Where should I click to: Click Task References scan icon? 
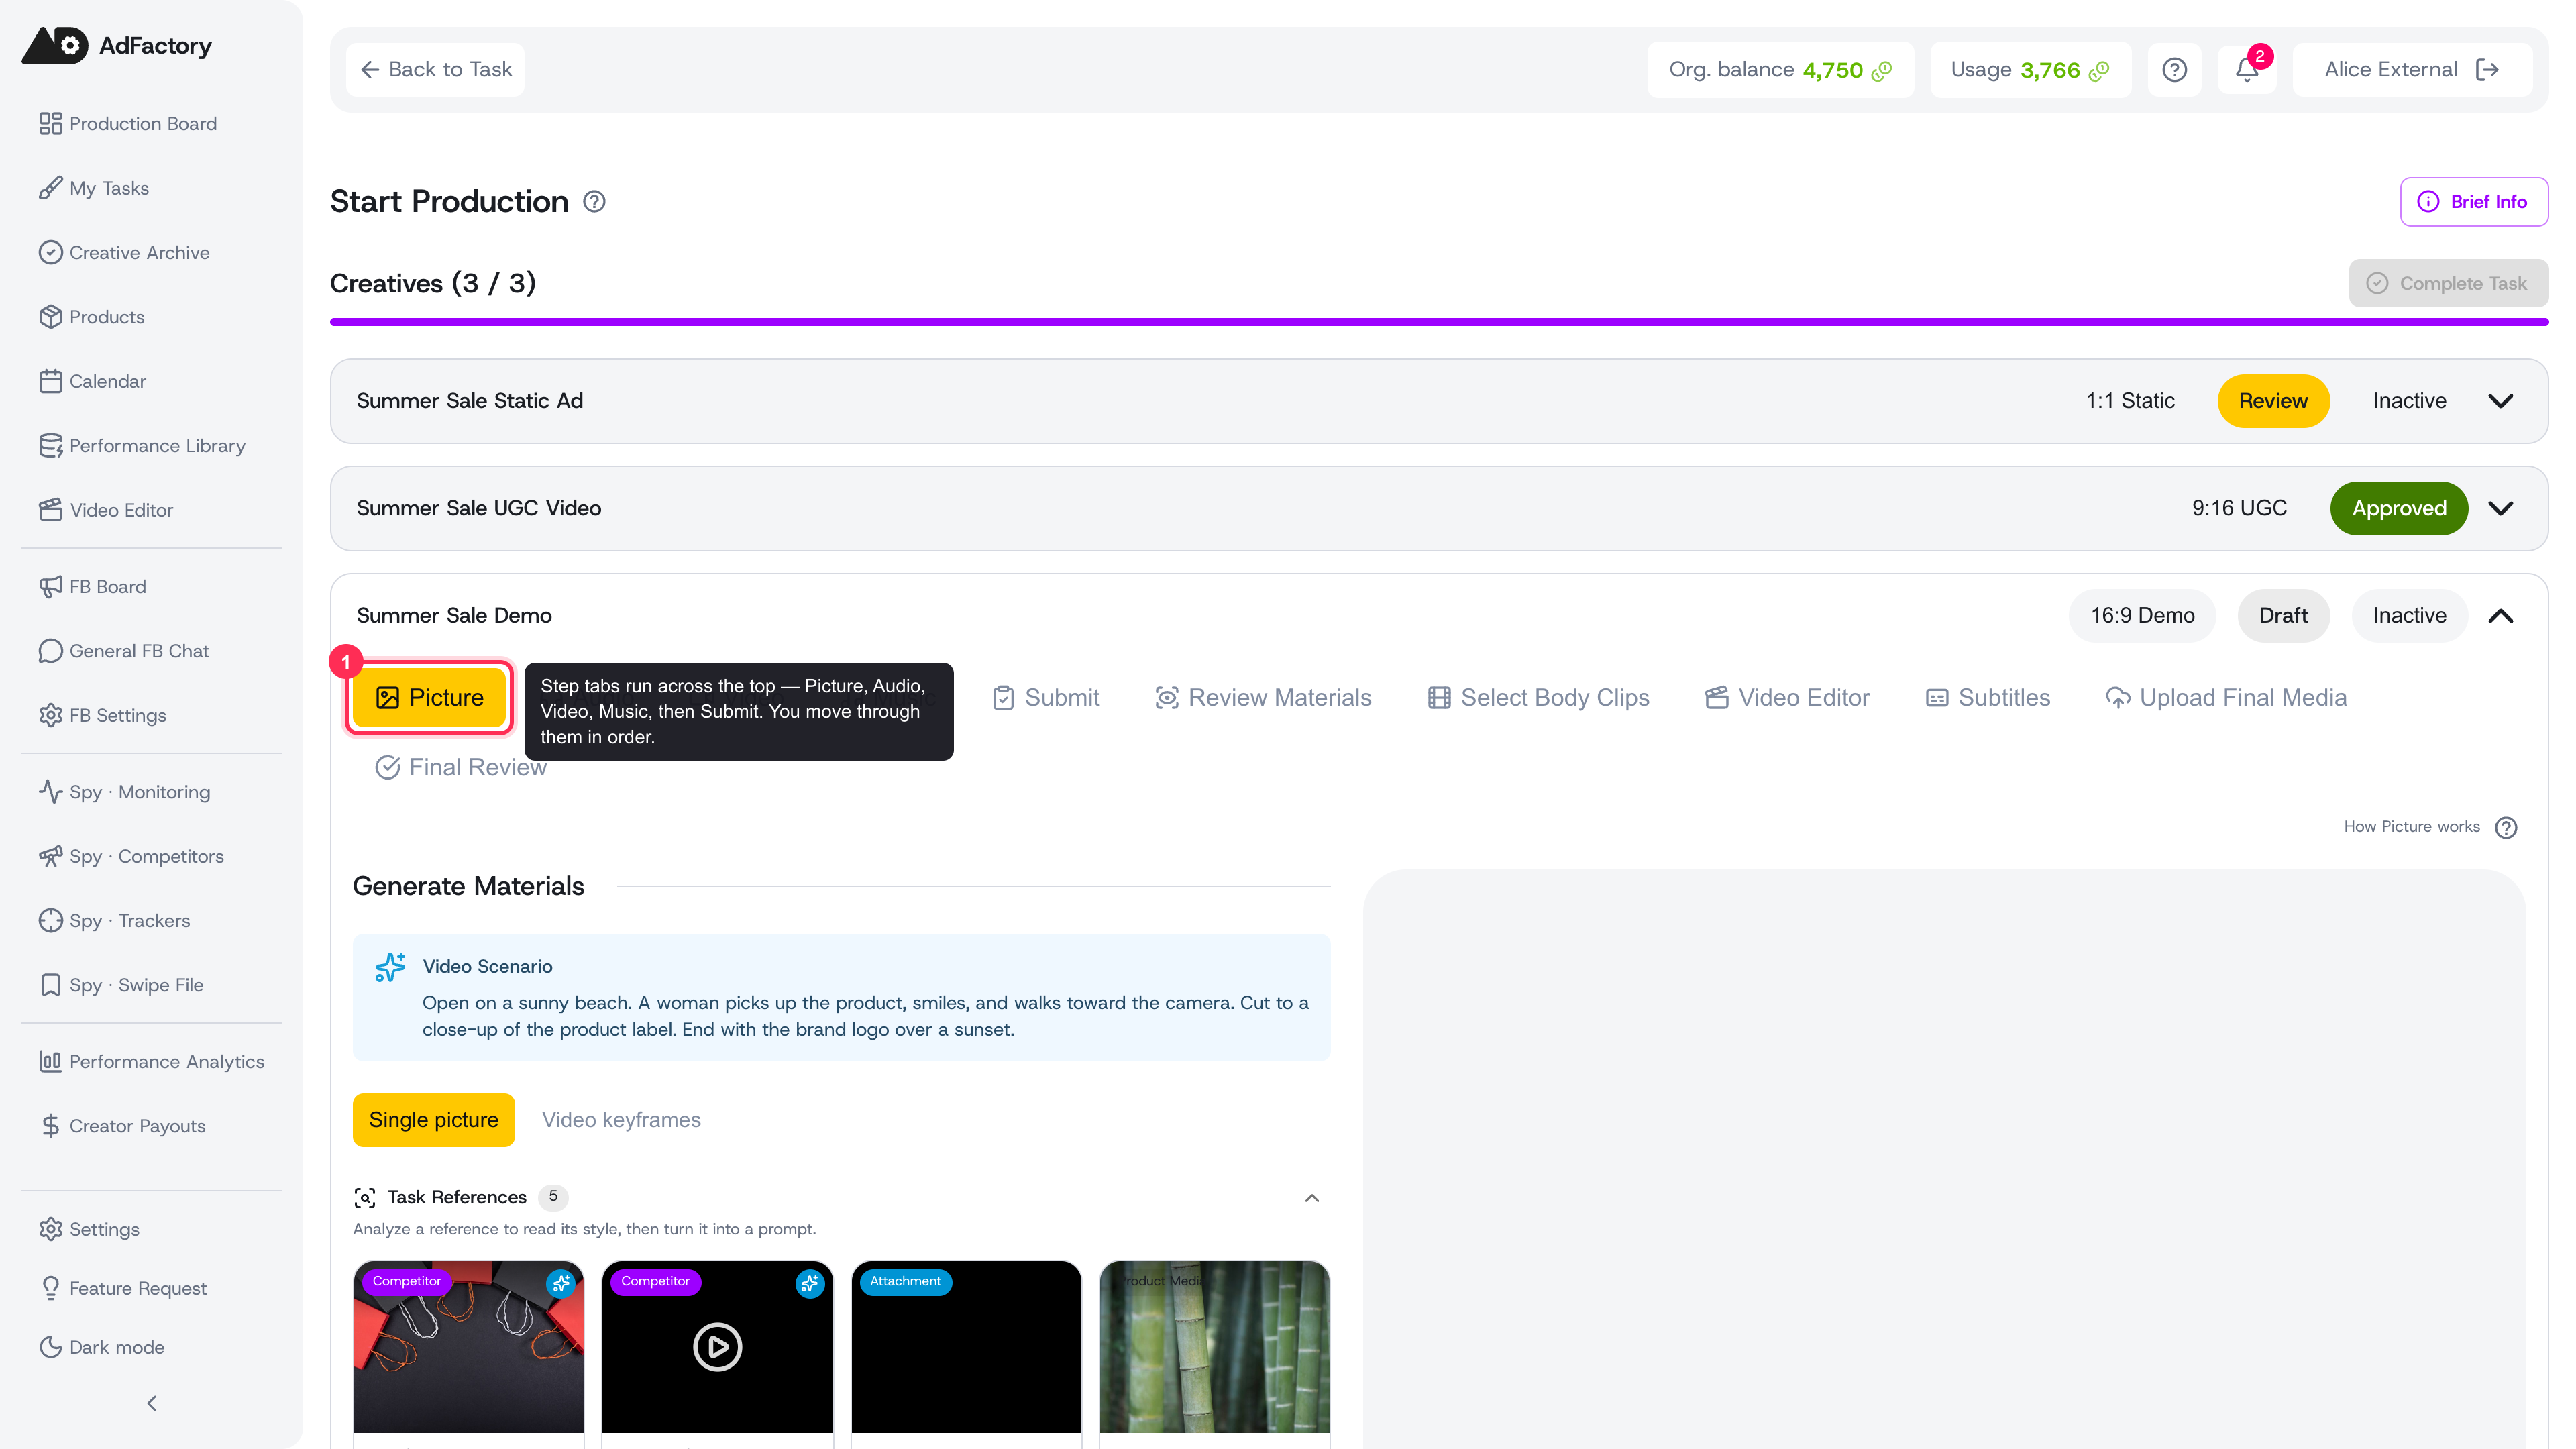pos(365,1198)
